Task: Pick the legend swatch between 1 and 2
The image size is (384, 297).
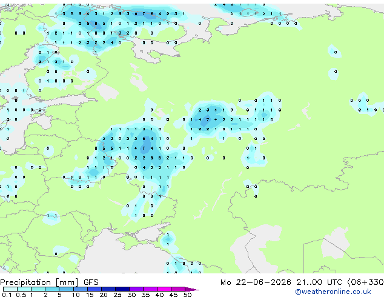Action: [x=38, y=289]
